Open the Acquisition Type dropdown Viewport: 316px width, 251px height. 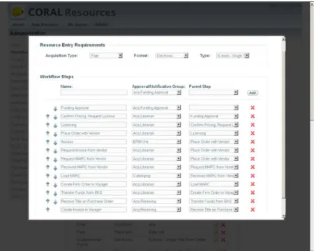(x=106, y=56)
